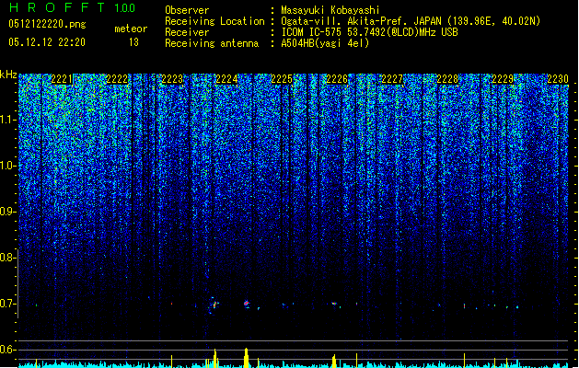
Task: Click the yellow power spike under 2226
Action: tap(334, 361)
